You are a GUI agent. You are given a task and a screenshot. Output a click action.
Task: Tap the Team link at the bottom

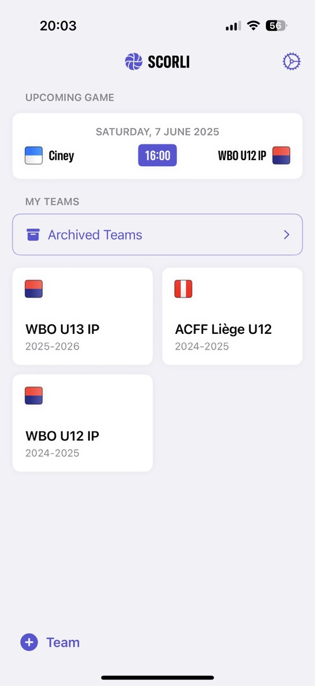(x=63, y=642)
